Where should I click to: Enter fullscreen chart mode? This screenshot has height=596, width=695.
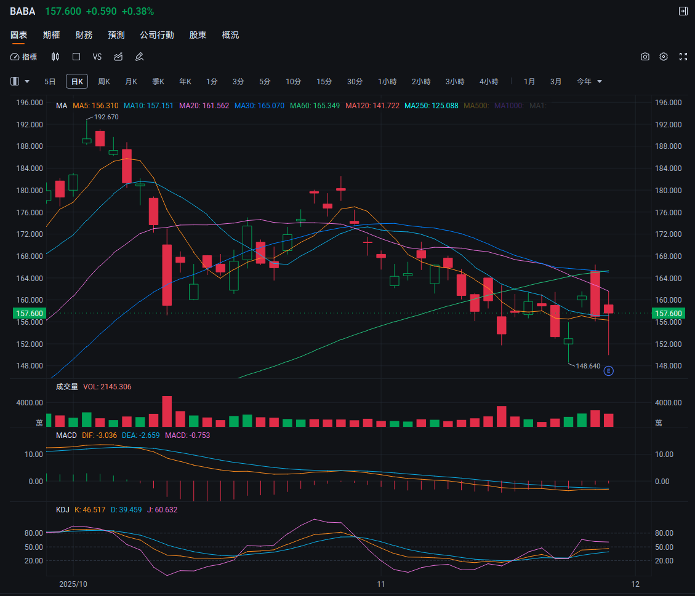[683, 57]
